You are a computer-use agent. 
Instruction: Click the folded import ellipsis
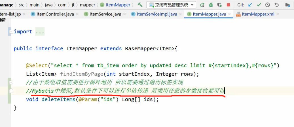tap(40, 32)
